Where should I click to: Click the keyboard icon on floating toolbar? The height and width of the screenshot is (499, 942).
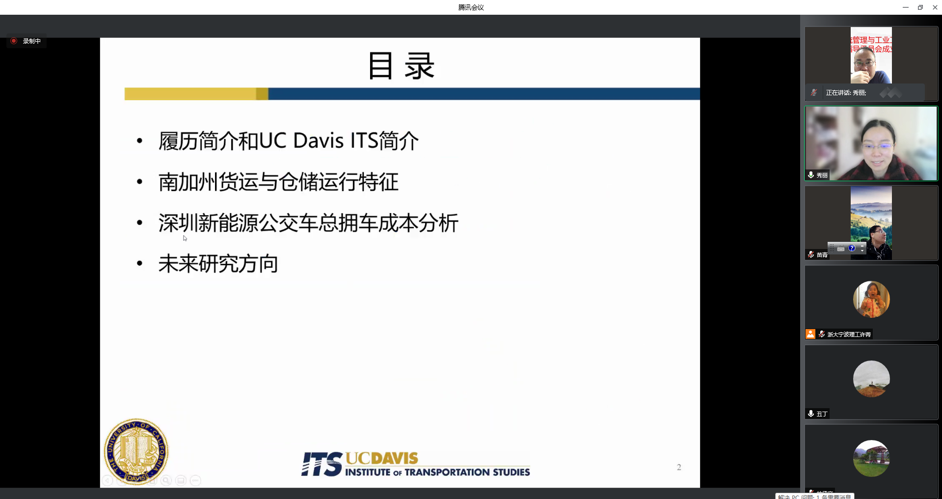pos(841,249)
